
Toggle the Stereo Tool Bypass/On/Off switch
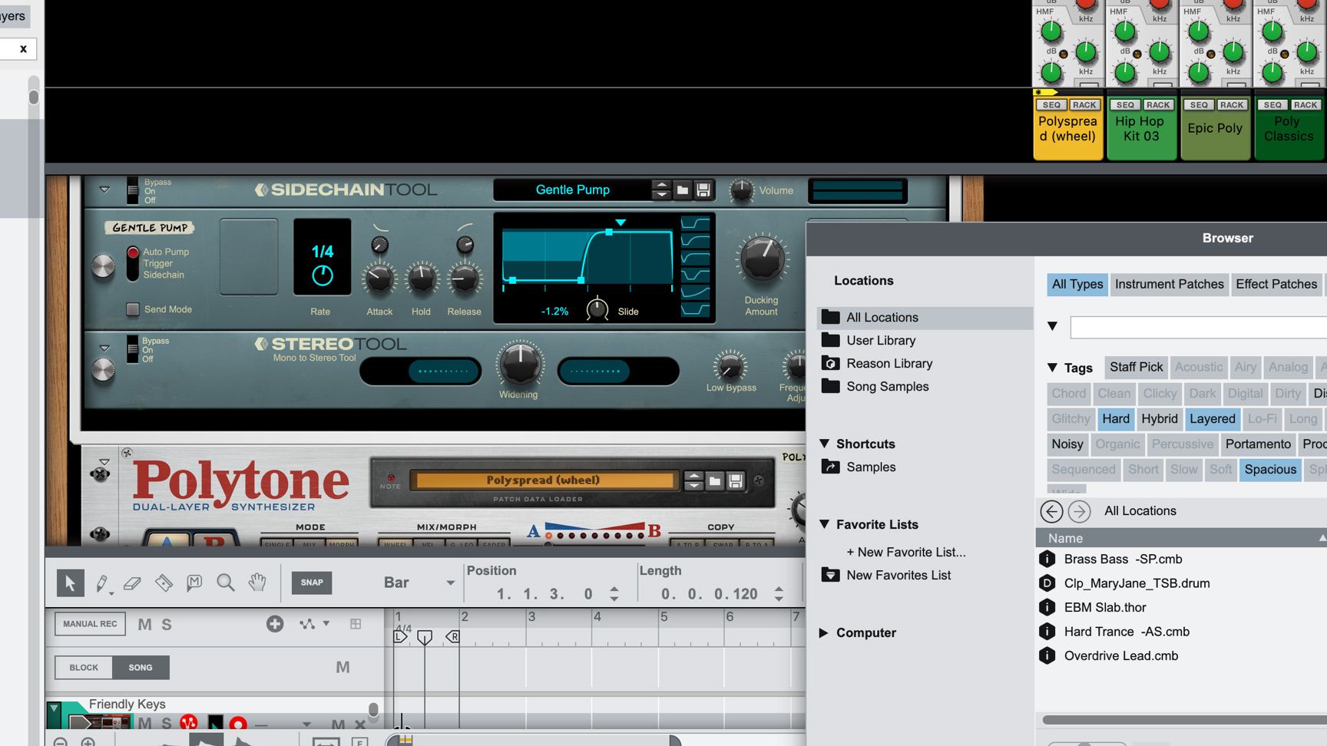click(x=133, y=349)
